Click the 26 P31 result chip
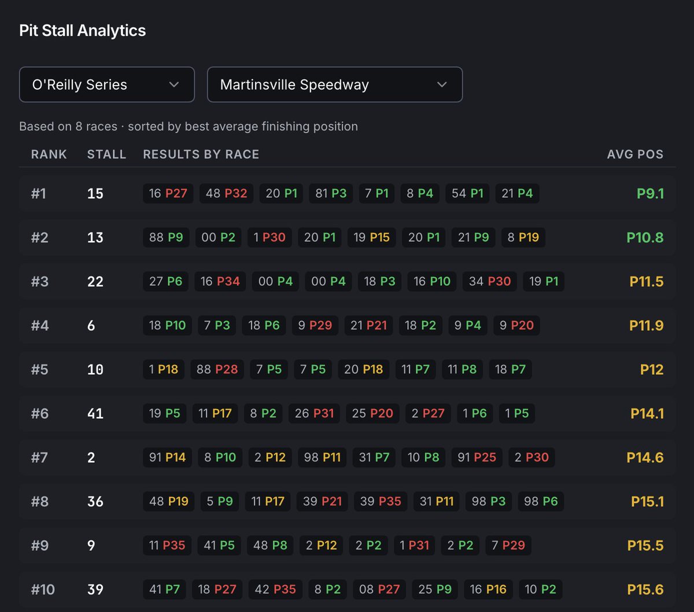Screen dimensions: 694x612 (x=314, y=413)
